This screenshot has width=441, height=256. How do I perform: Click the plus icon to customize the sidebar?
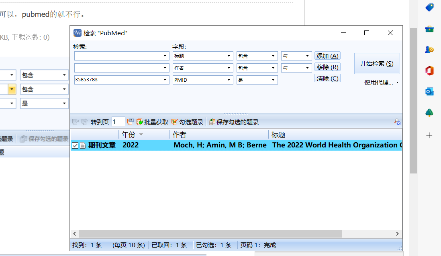pyautogui.click(x=429, y=135)
